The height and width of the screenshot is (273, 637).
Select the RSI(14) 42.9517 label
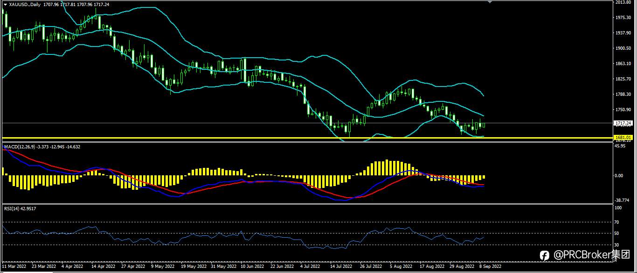[20, 209]
